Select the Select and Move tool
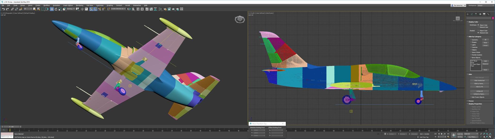Screen dimensions: 495x139 (x=52, y=9)
